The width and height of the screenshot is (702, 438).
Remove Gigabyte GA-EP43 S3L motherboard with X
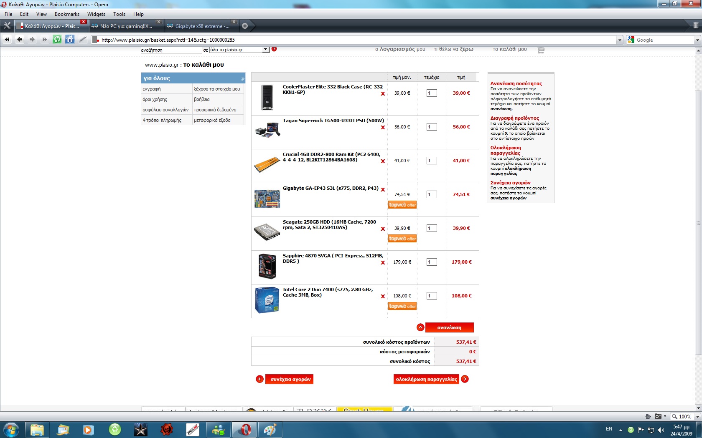tap(383, 190)
